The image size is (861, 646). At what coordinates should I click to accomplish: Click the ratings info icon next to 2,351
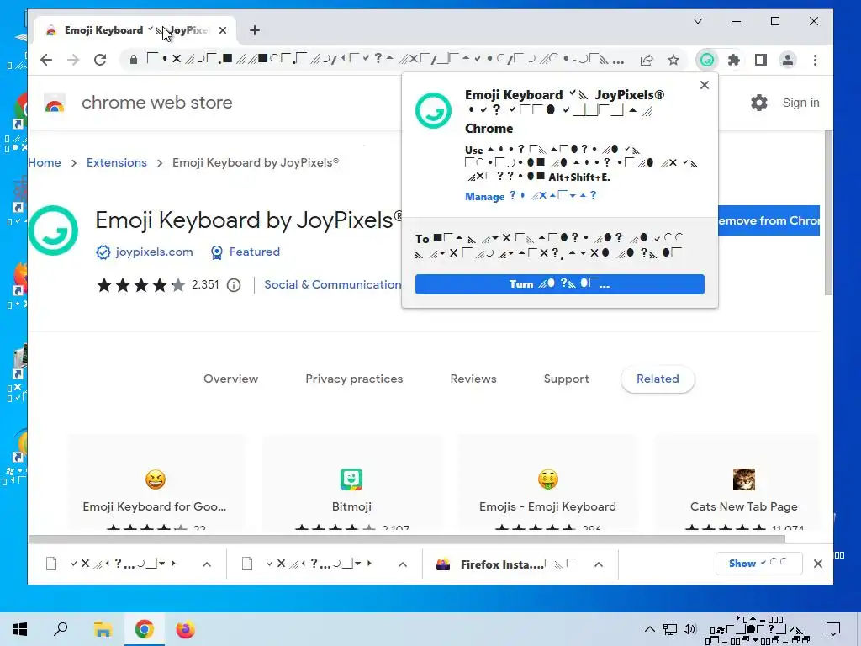pos(234,285)
